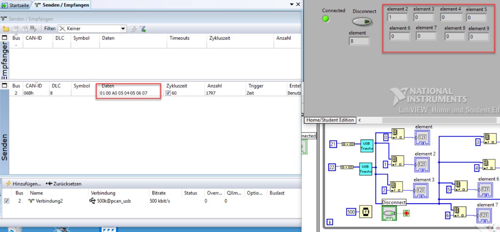This screenshot has width=500, height=232.
Task: Click the Zurücksetzen button
Action: [64, 183]
